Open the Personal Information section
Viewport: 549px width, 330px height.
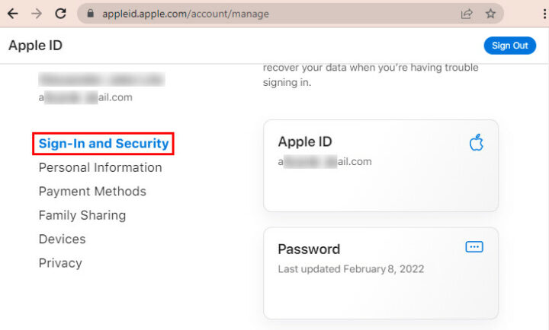[x=100, y=167]
